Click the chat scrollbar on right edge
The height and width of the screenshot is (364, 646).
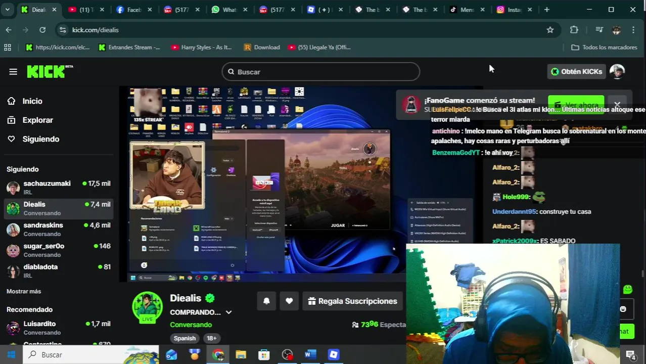click(x=642, y=274)
